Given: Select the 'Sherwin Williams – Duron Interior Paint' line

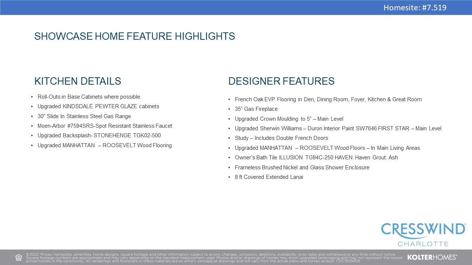Looking at the screenshot, I should coord(338,128).
